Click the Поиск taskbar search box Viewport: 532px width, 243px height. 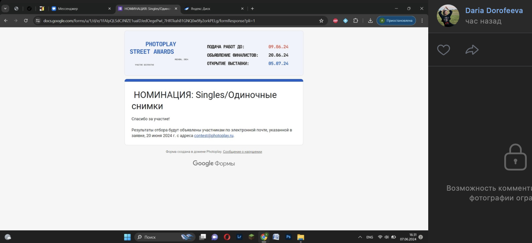click(165, 237)
